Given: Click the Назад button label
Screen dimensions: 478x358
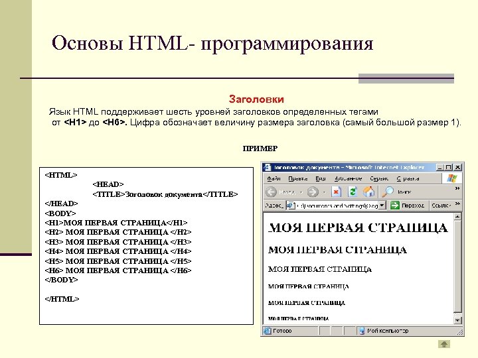Looking at the screenshot, I should pyautogui.click(x=287, y=192).
